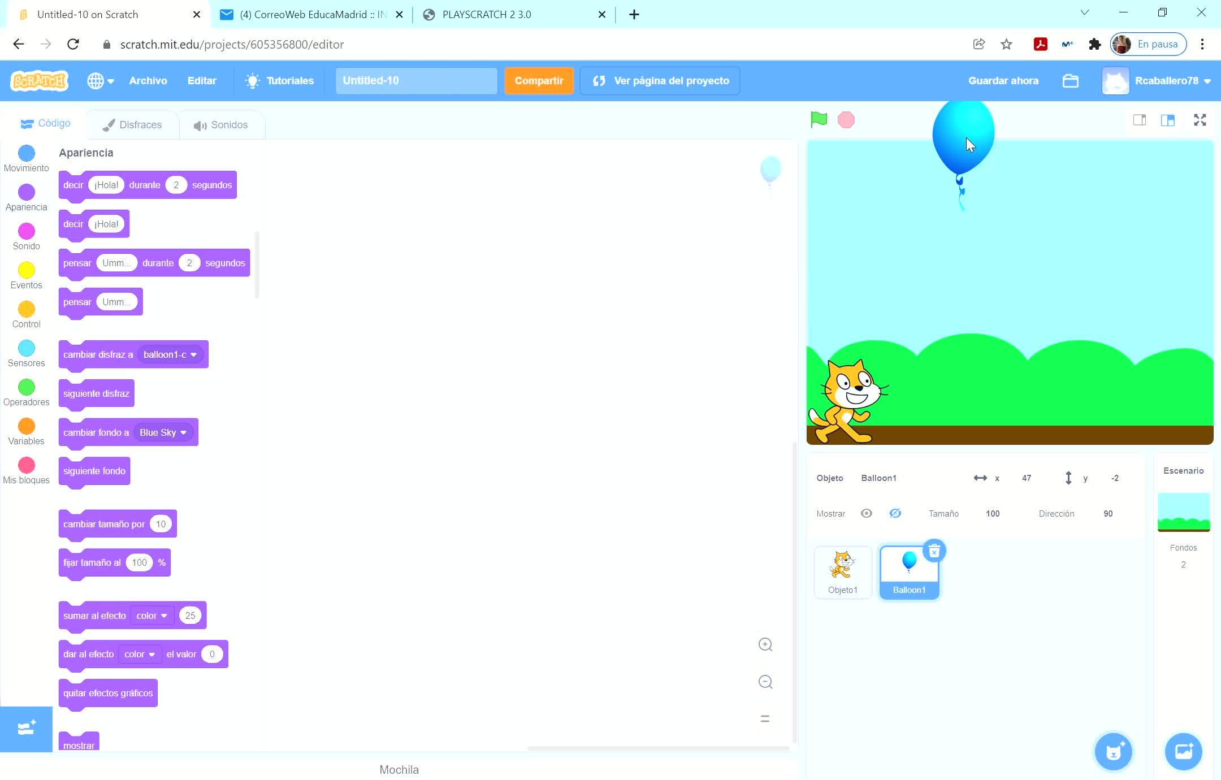Expand the balloon1-c costume dropdown
The width and height of the screenshot is (1221, 780).
(x=193, y=354)
